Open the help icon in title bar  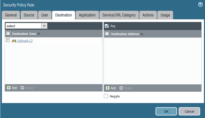[x=200, y=5]
